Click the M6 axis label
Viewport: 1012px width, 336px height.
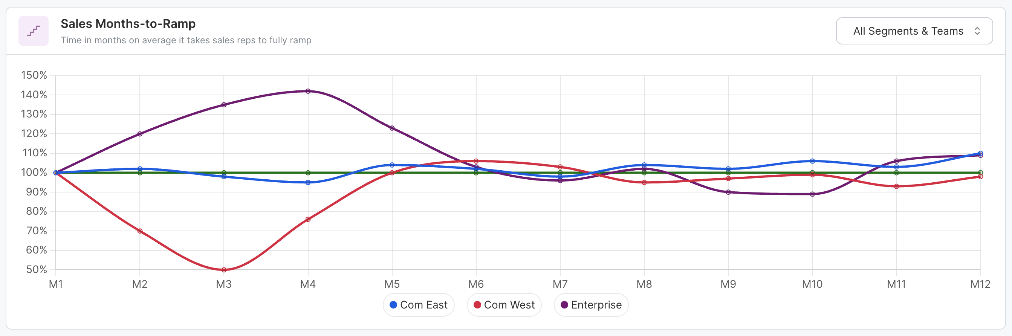pos(476,284)
